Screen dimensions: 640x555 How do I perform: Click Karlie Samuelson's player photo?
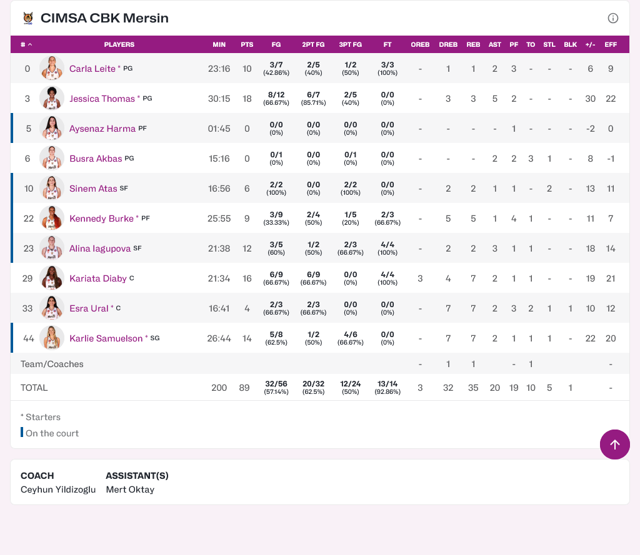click(x=52, y=338)
